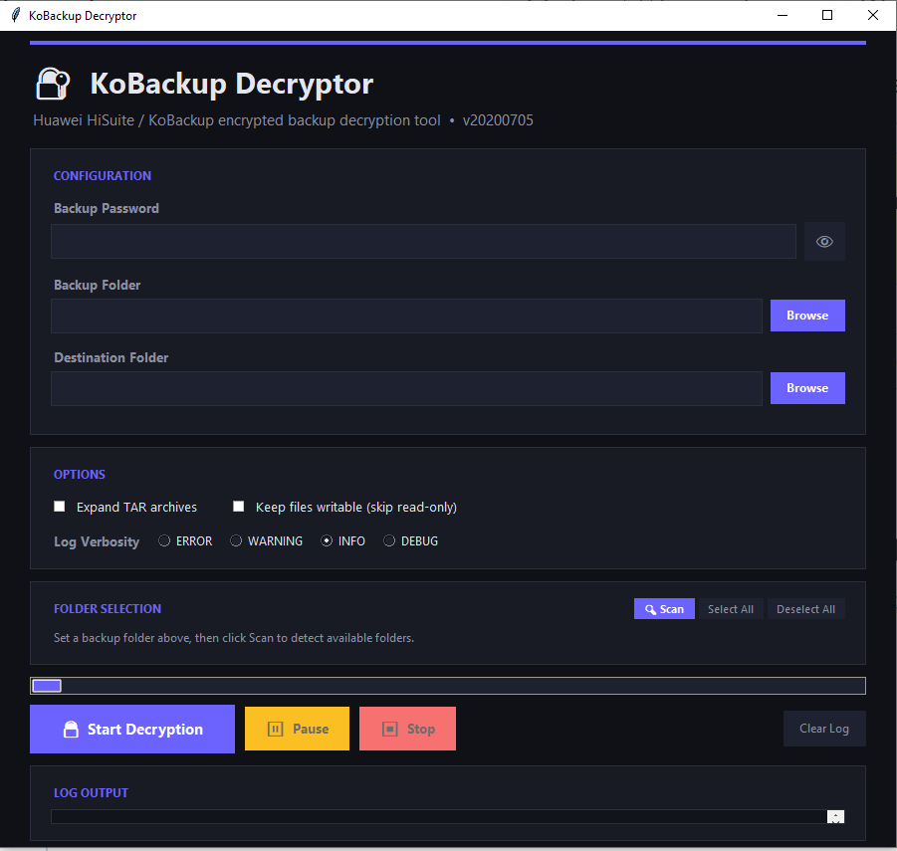The width and height of the screenshot is (897, 851).
Task: Click the log output scrollbar arrow
Action: click(x=836, y=817)
